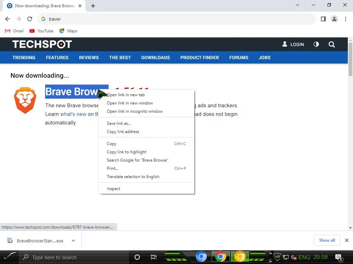Choose Save link as...
Viewport: 353px width, 264px height.
[x=146, y=123]
